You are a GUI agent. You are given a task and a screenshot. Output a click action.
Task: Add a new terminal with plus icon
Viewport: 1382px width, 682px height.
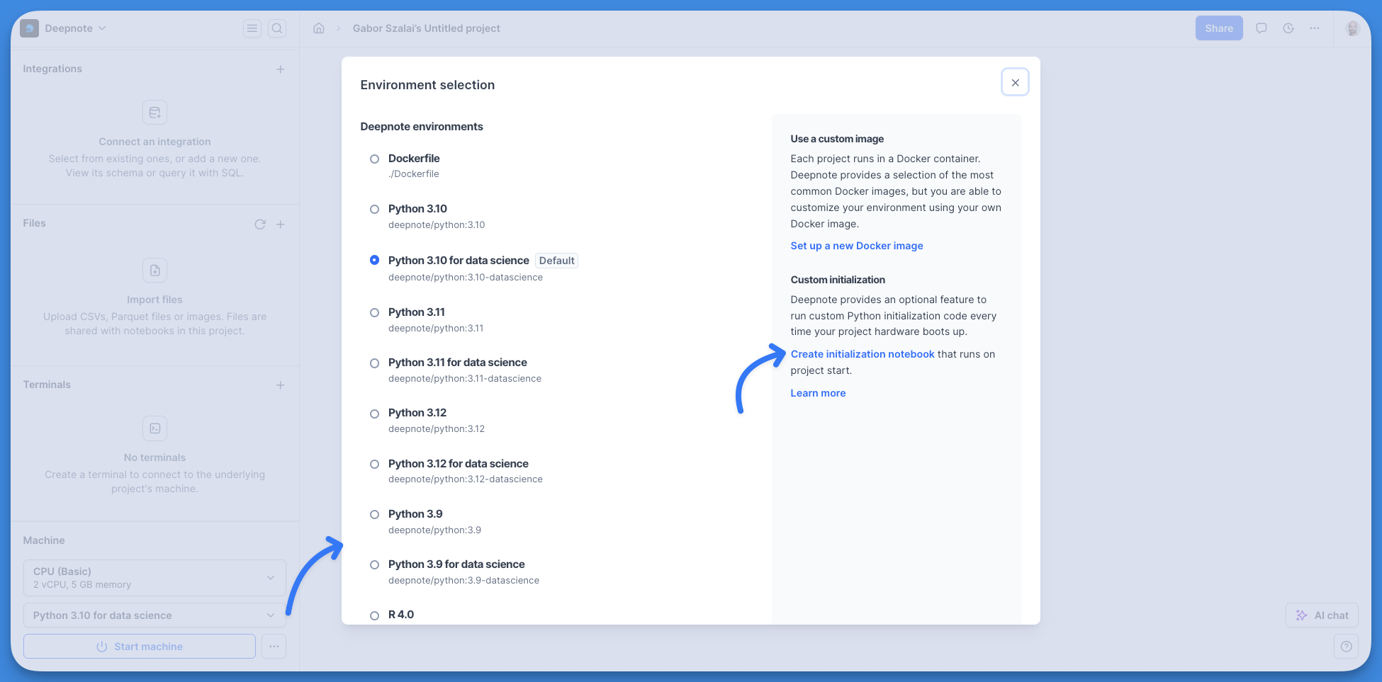[x=281, y=385]
